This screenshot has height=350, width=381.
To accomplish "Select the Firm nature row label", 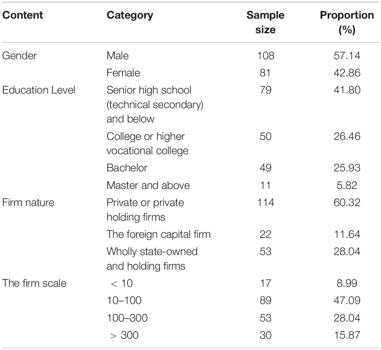I will [28, 202].
